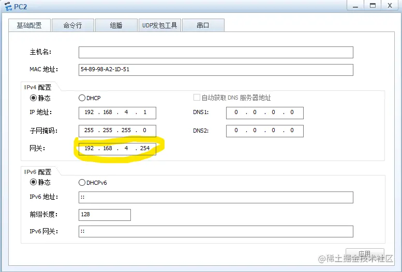The image size is (402, 272).
Task: Select the DHCPv6 radio button
Action: point(82,182)
